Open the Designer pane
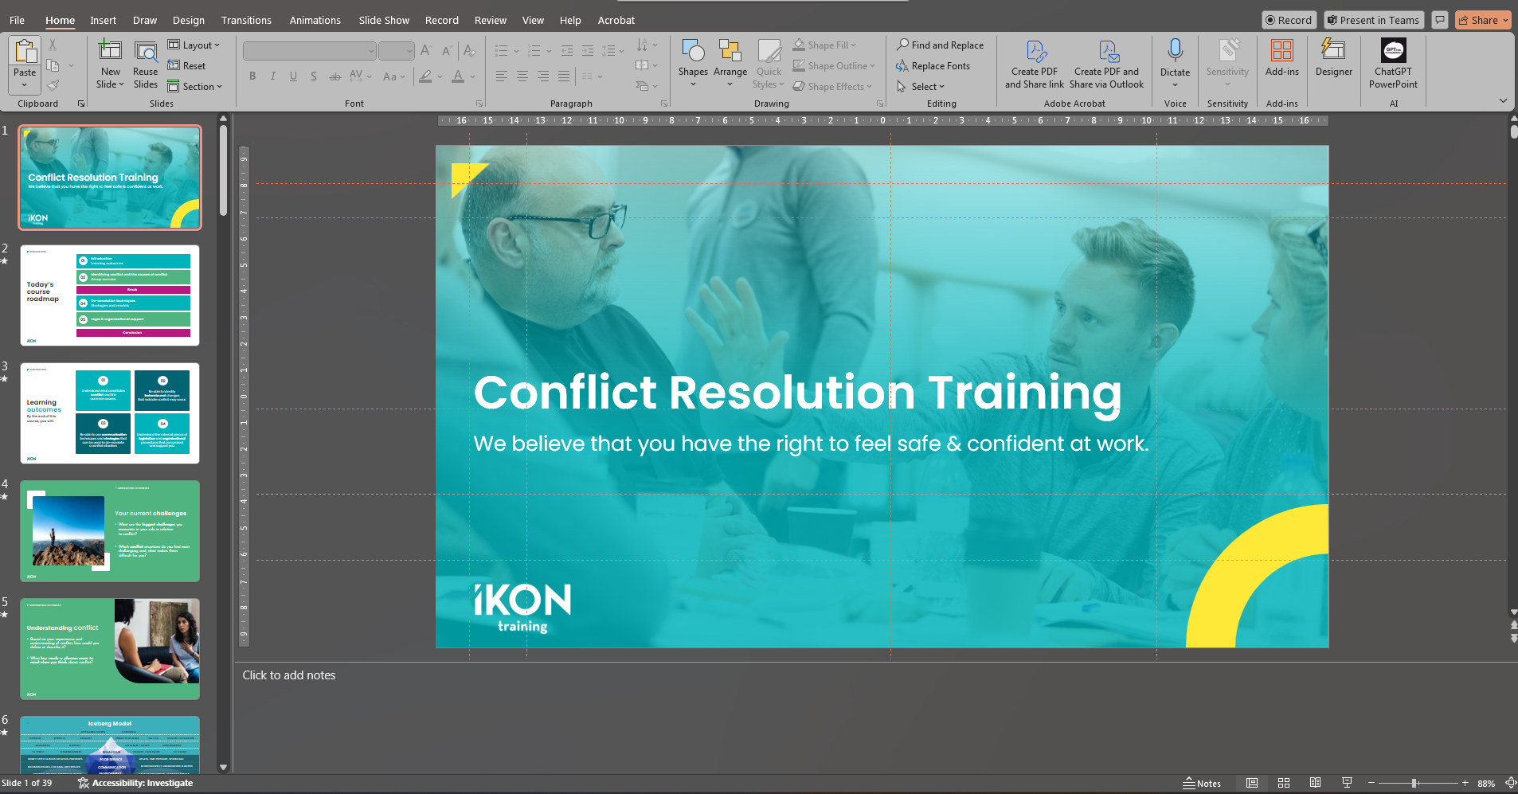 [1334, 58]
